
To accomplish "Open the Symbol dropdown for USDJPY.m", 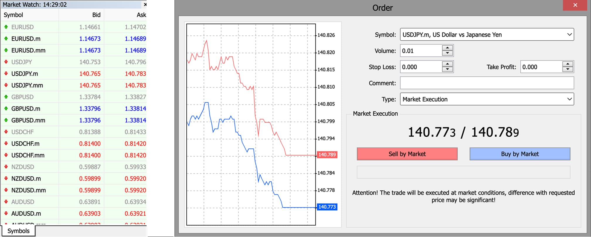I will tap(569, 35).
